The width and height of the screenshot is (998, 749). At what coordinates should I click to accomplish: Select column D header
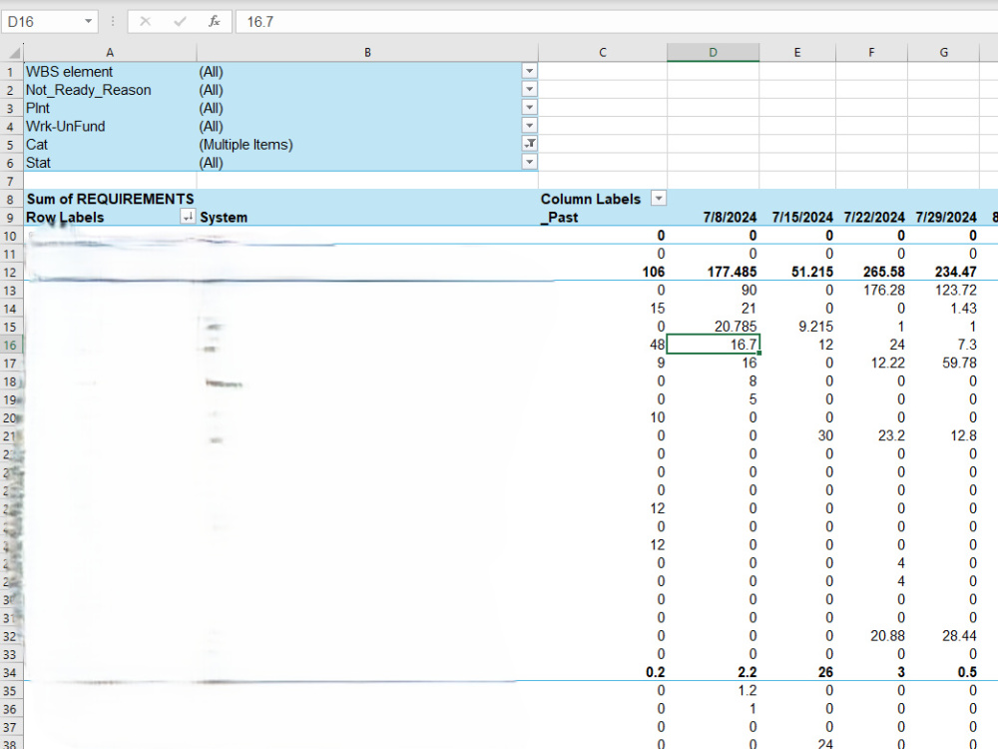click(713, 53)
